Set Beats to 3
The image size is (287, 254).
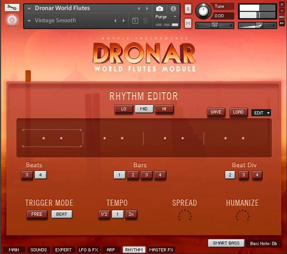pos(27,175)
